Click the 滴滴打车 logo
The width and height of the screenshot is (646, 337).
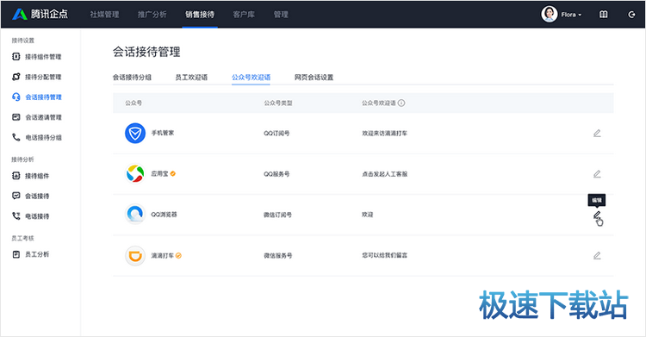(x=135, y=255)
